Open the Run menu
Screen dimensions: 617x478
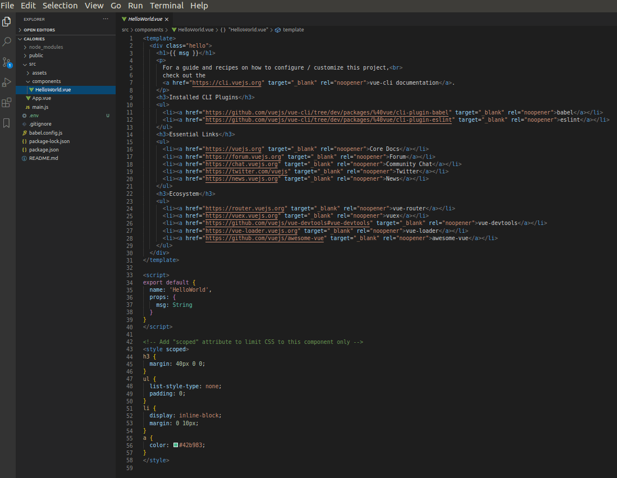click(135, 6)
